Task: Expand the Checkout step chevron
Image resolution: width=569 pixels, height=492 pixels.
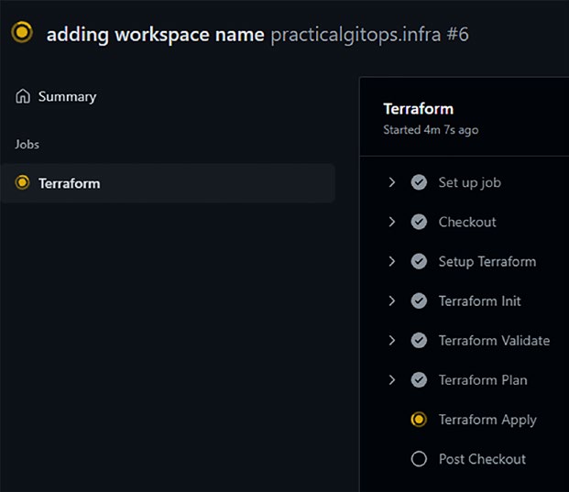Action: (391, 222)
